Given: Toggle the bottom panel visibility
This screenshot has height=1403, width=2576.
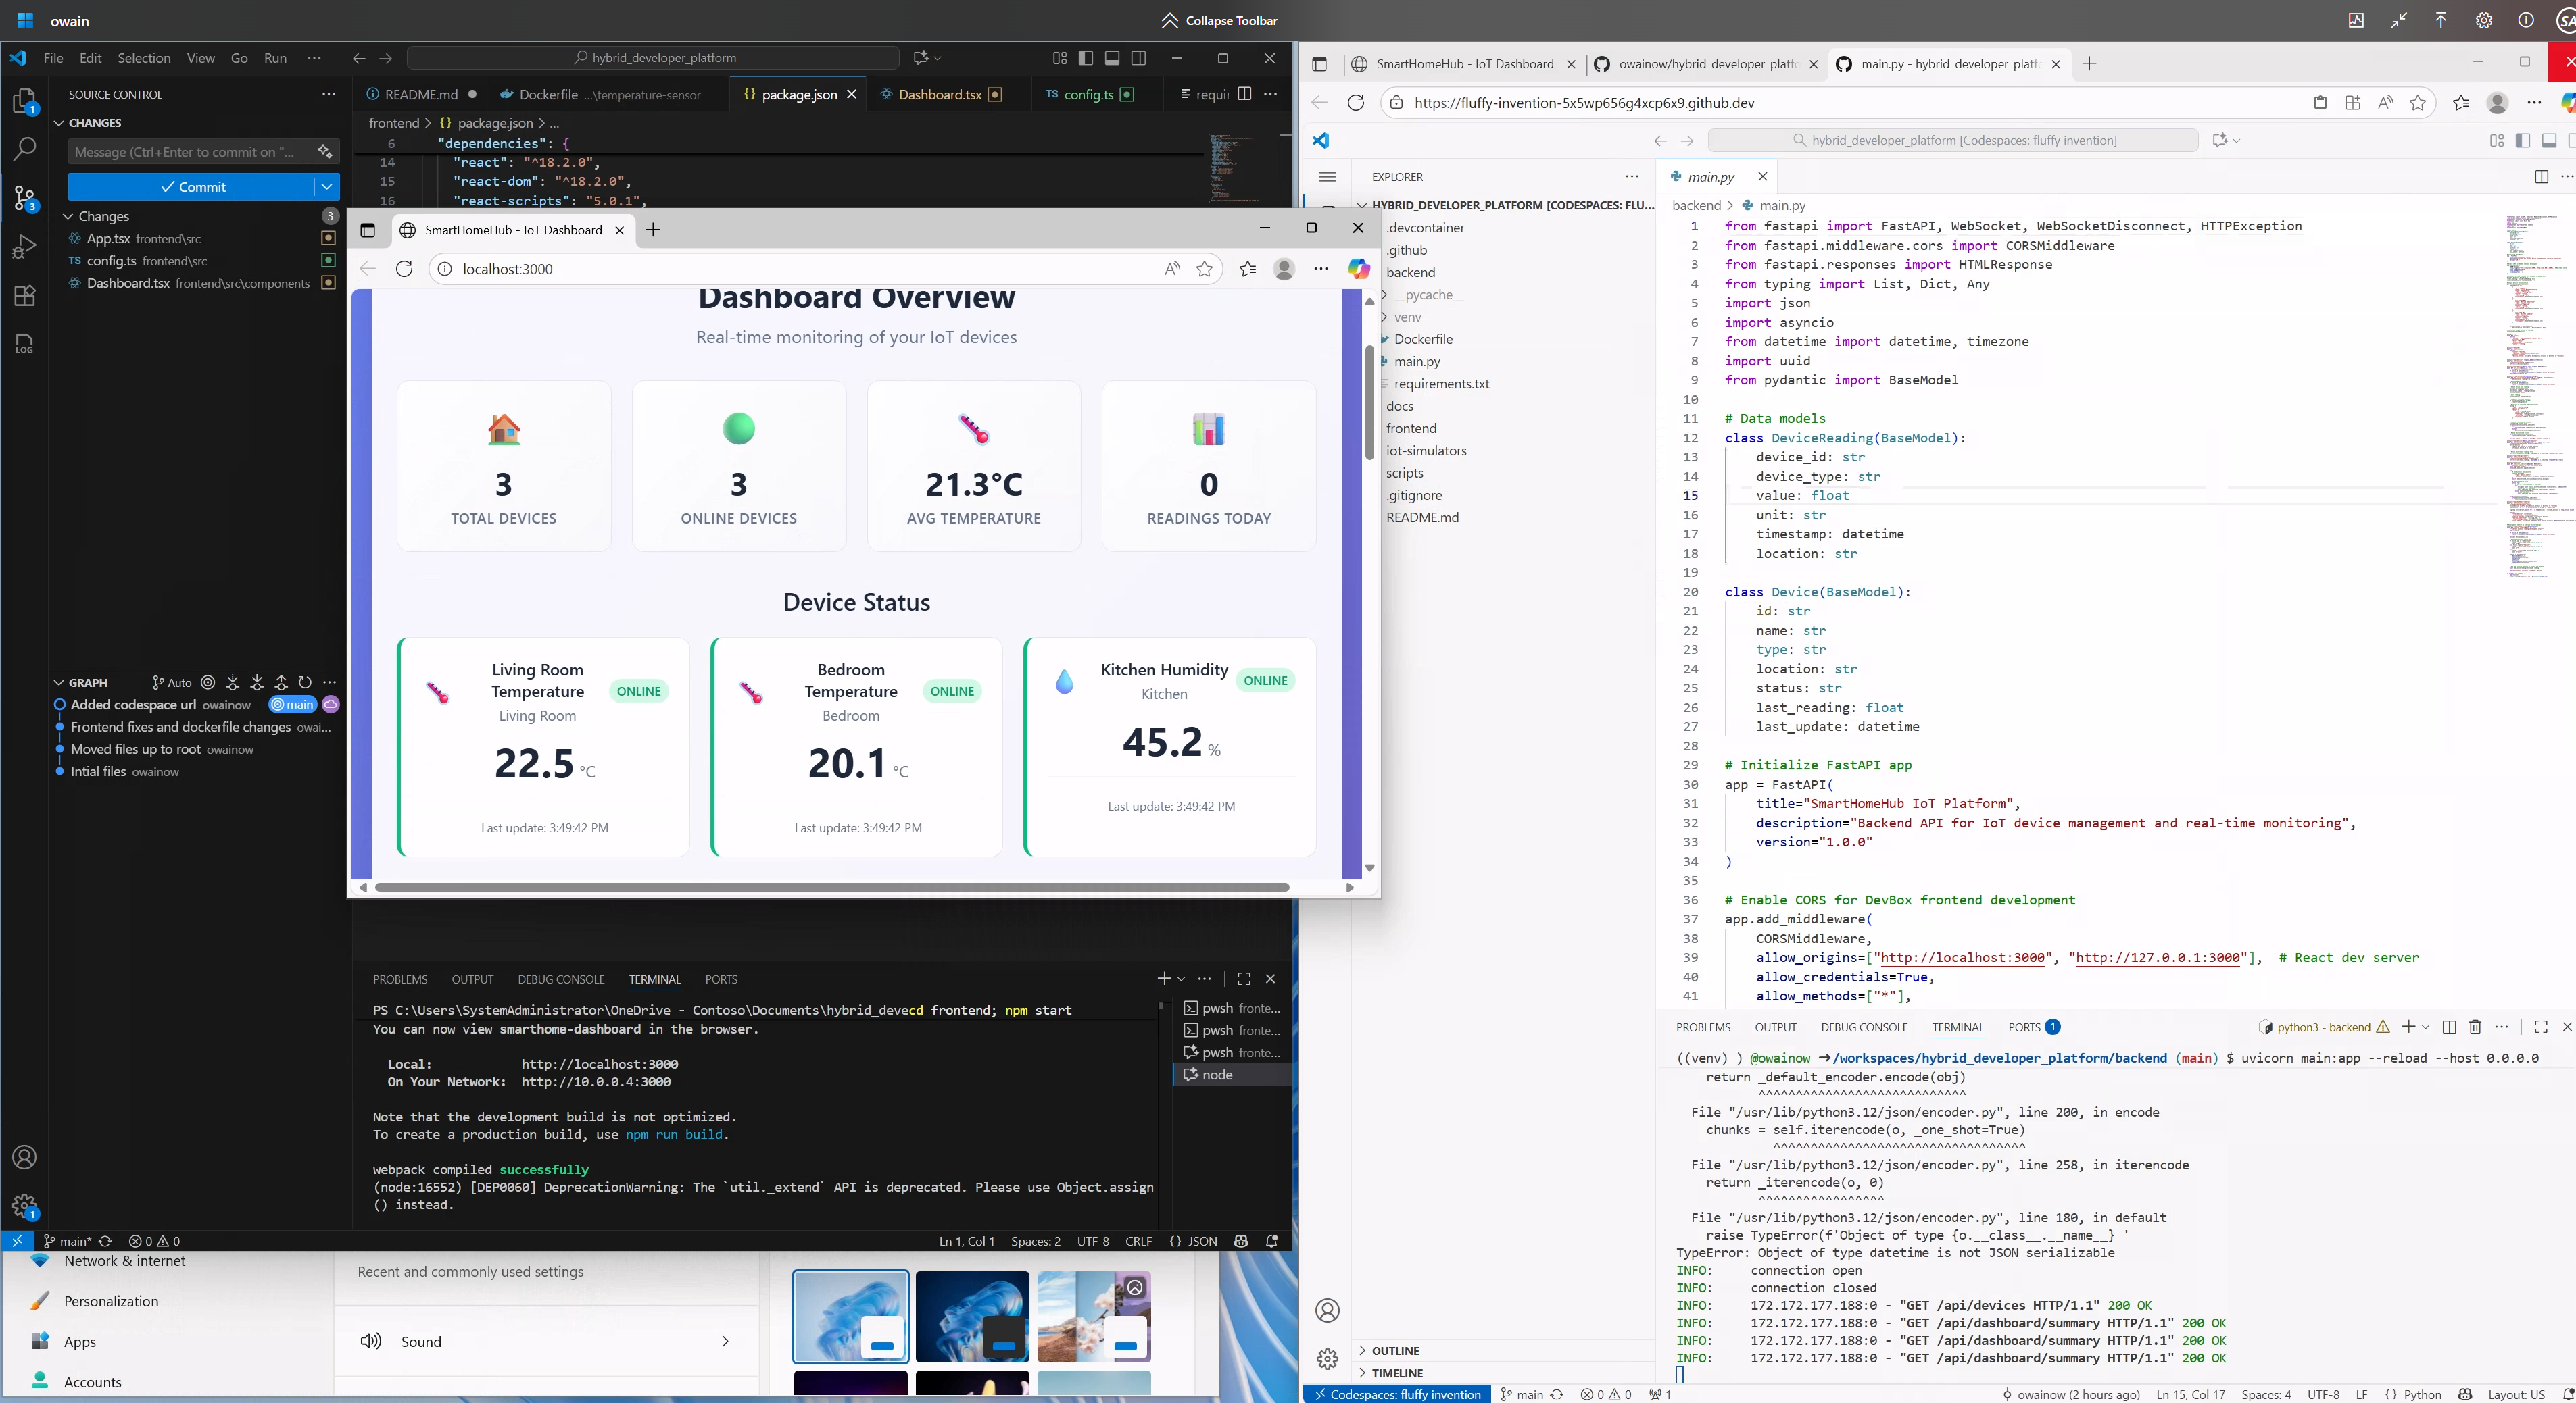Looking at the screenshot, I should [1112, 58].
